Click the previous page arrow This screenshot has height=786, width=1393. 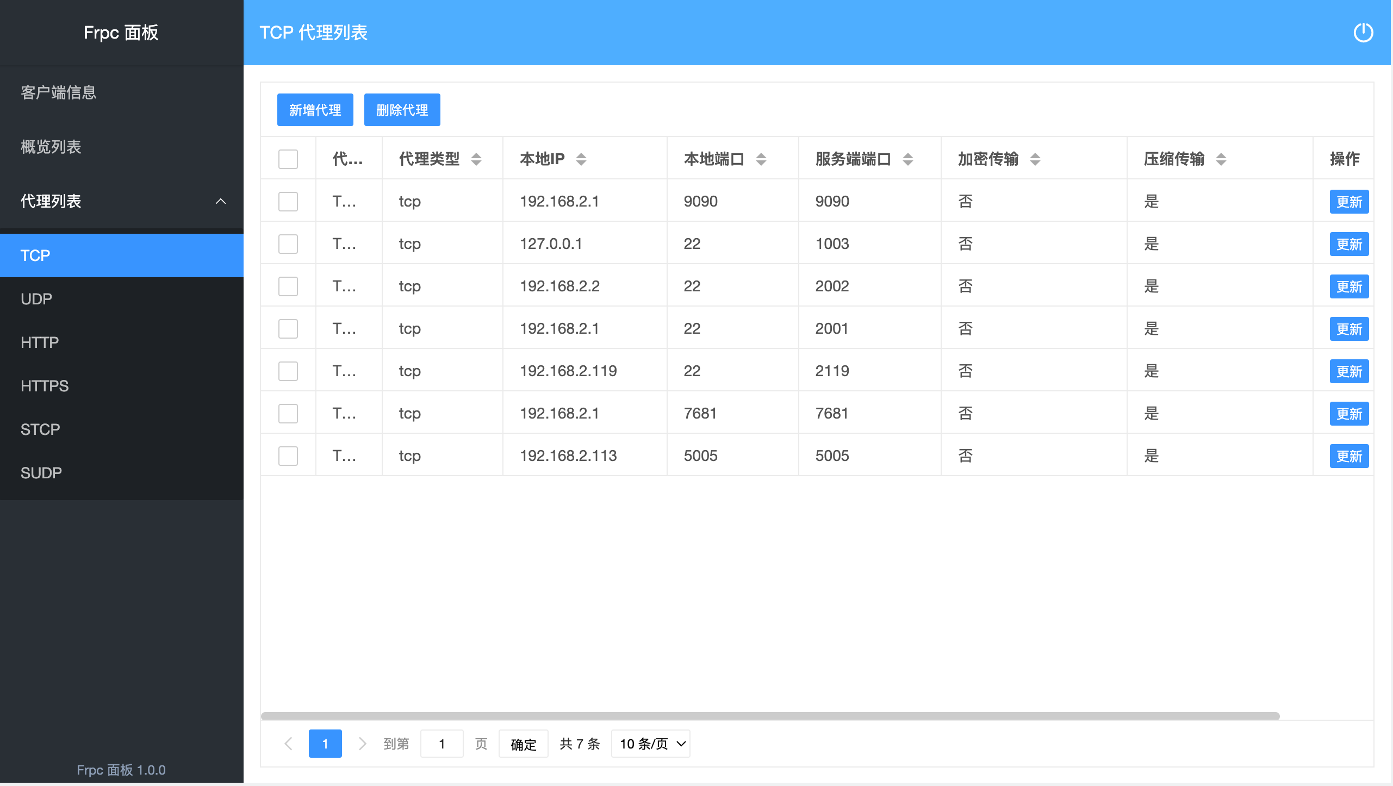point(289,744)
